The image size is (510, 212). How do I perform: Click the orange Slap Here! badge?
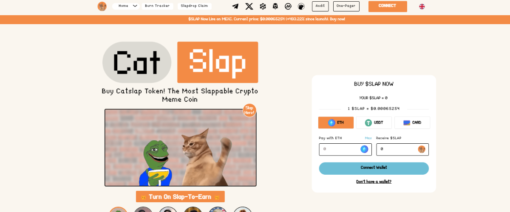(249, 110)
